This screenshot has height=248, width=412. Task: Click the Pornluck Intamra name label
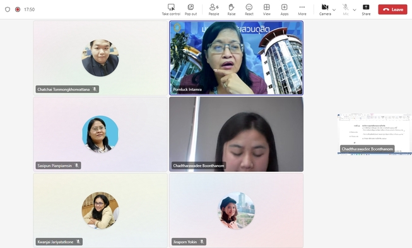(187, 89)
